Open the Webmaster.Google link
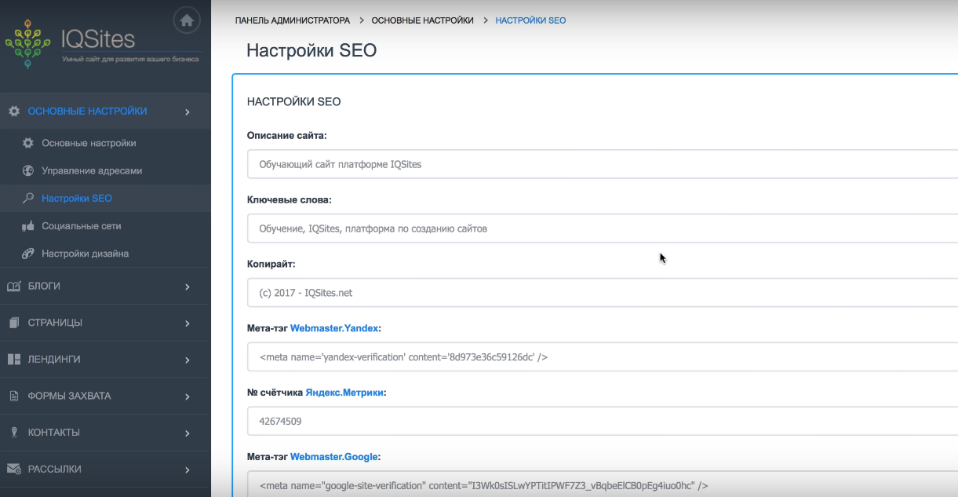 pyautogui.click(x=334, y=456)
